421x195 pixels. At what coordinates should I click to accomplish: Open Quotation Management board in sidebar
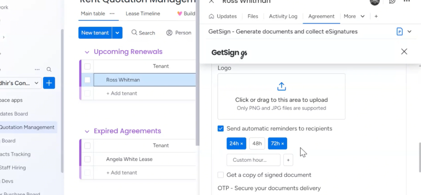coord(27,127)
